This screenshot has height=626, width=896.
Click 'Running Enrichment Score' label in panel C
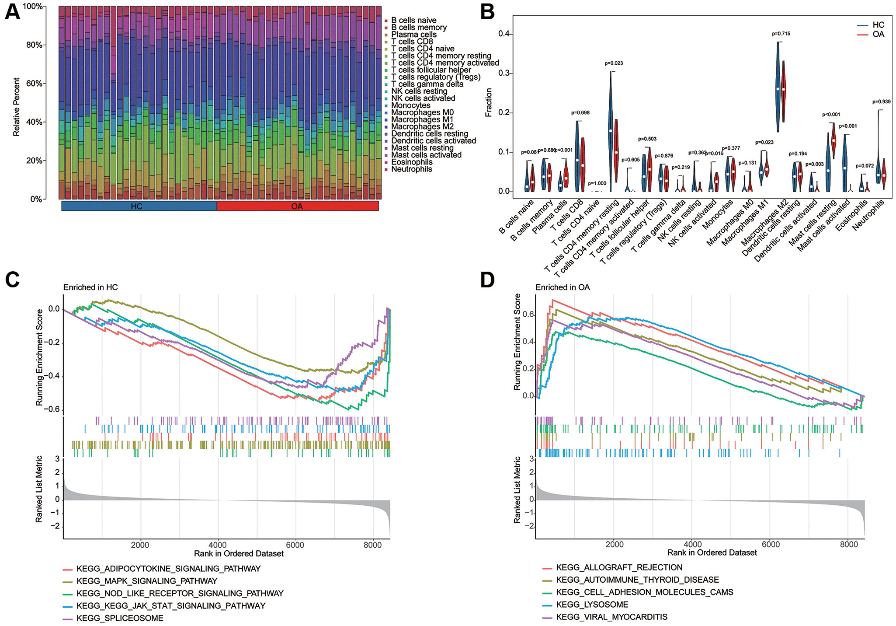(x=40, y=357)
